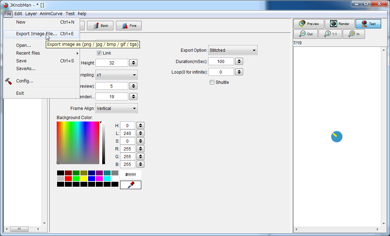This screenshot has height=236, width=390.
Task: Adjust Loop count stepper
Action: click(x=239, y=72)
